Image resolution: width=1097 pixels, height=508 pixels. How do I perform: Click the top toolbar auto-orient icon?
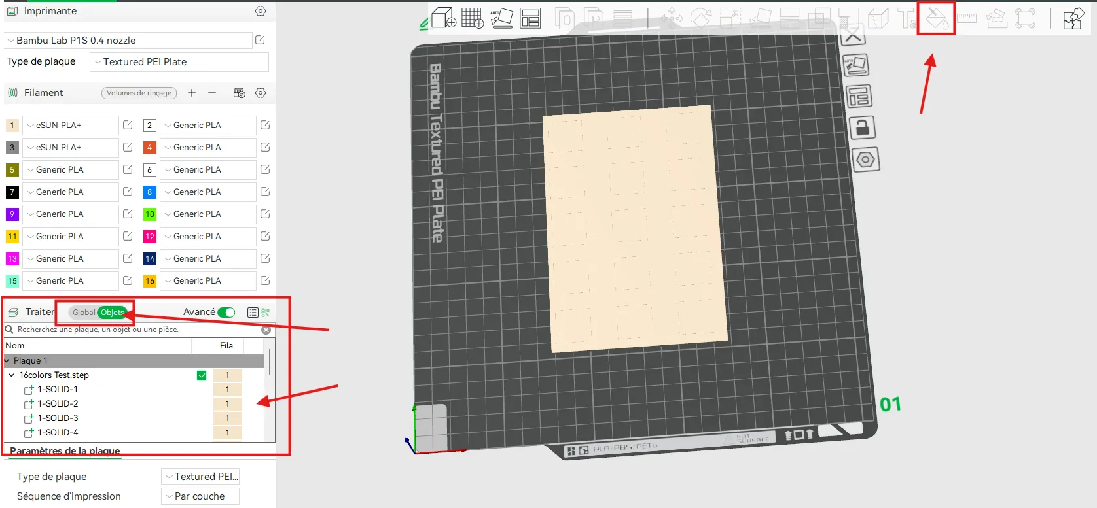coord(501,18)
